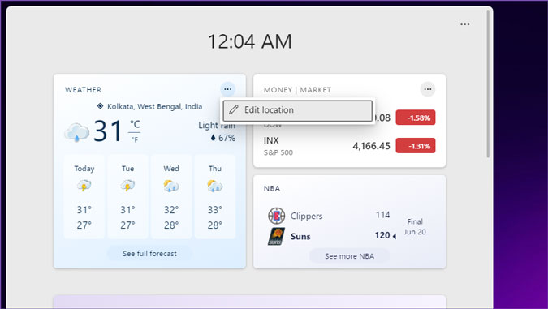Select the °C temperature unit
The height and width of the screenshot is (309, 548).
coord(135,124)
